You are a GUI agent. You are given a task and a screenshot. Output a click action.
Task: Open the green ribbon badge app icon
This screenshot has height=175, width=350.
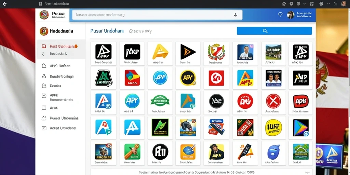pyautogui.click(x=160, y=101)
